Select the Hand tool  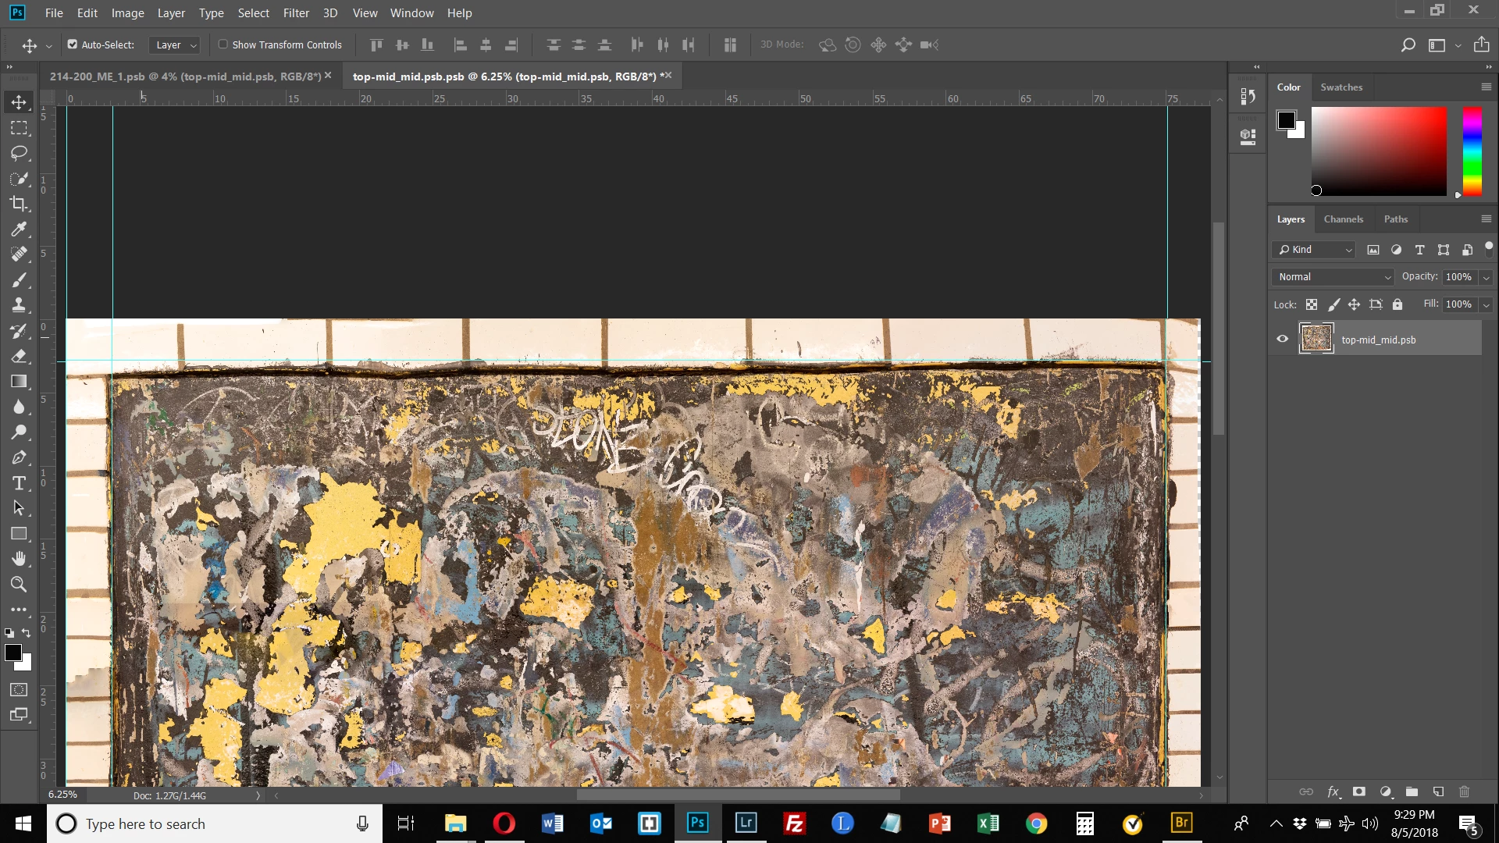point(19,559)
